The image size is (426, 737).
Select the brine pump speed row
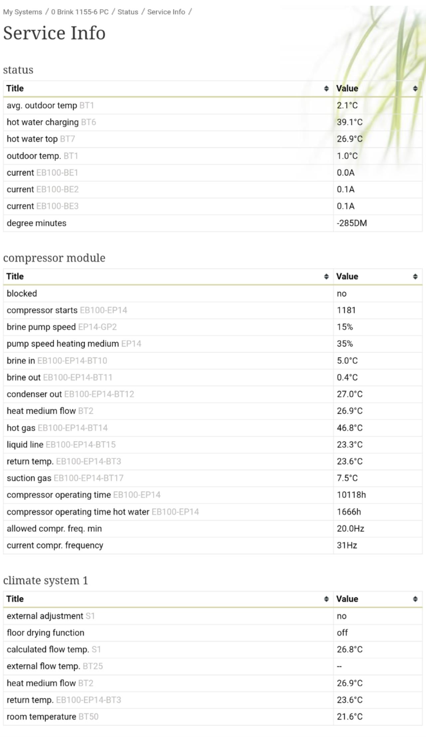click(213, 327)
